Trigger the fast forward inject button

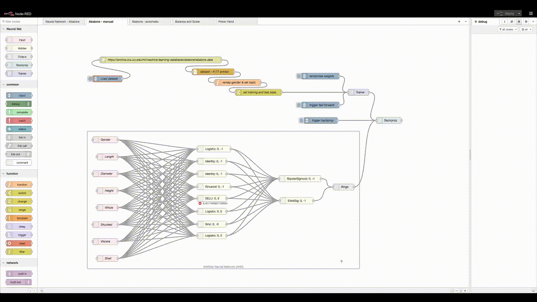[x=299, y=105]
